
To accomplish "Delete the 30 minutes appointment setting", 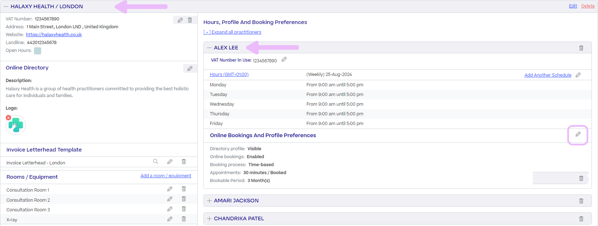I will tap(581, 178).
